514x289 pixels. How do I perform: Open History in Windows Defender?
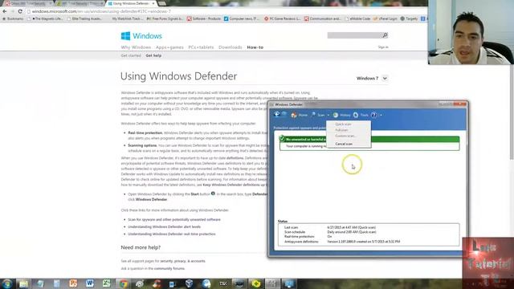[341, 115]
